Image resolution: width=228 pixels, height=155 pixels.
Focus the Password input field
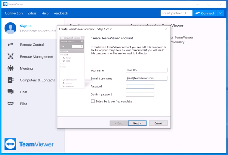pyautogui.click(x=140, y=86)
